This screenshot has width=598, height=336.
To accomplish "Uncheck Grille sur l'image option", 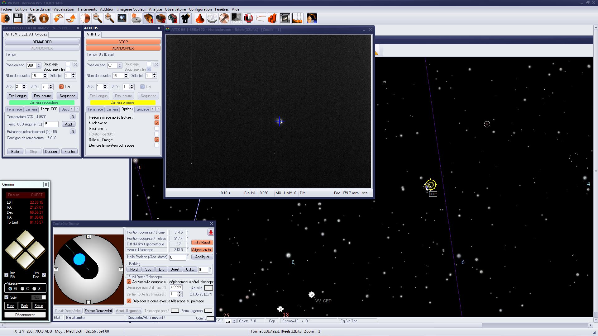I will [157, 140].
